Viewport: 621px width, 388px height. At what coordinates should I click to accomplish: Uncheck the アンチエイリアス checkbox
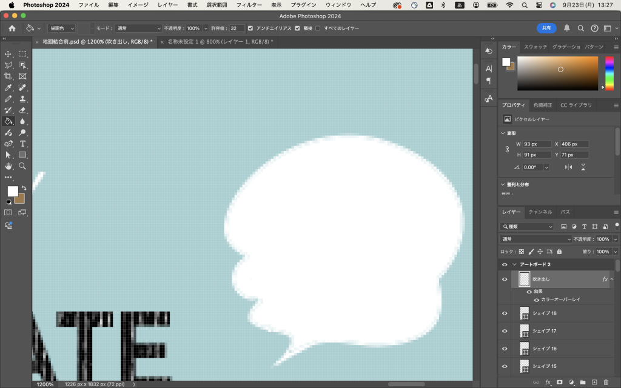[x=250, y=28]
